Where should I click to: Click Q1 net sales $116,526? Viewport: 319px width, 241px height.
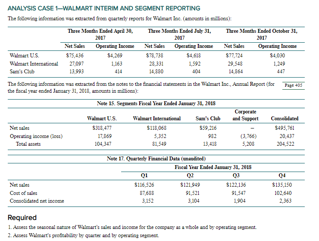144,185
